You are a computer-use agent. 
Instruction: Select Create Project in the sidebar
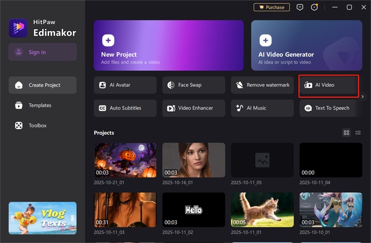(42, 85)
